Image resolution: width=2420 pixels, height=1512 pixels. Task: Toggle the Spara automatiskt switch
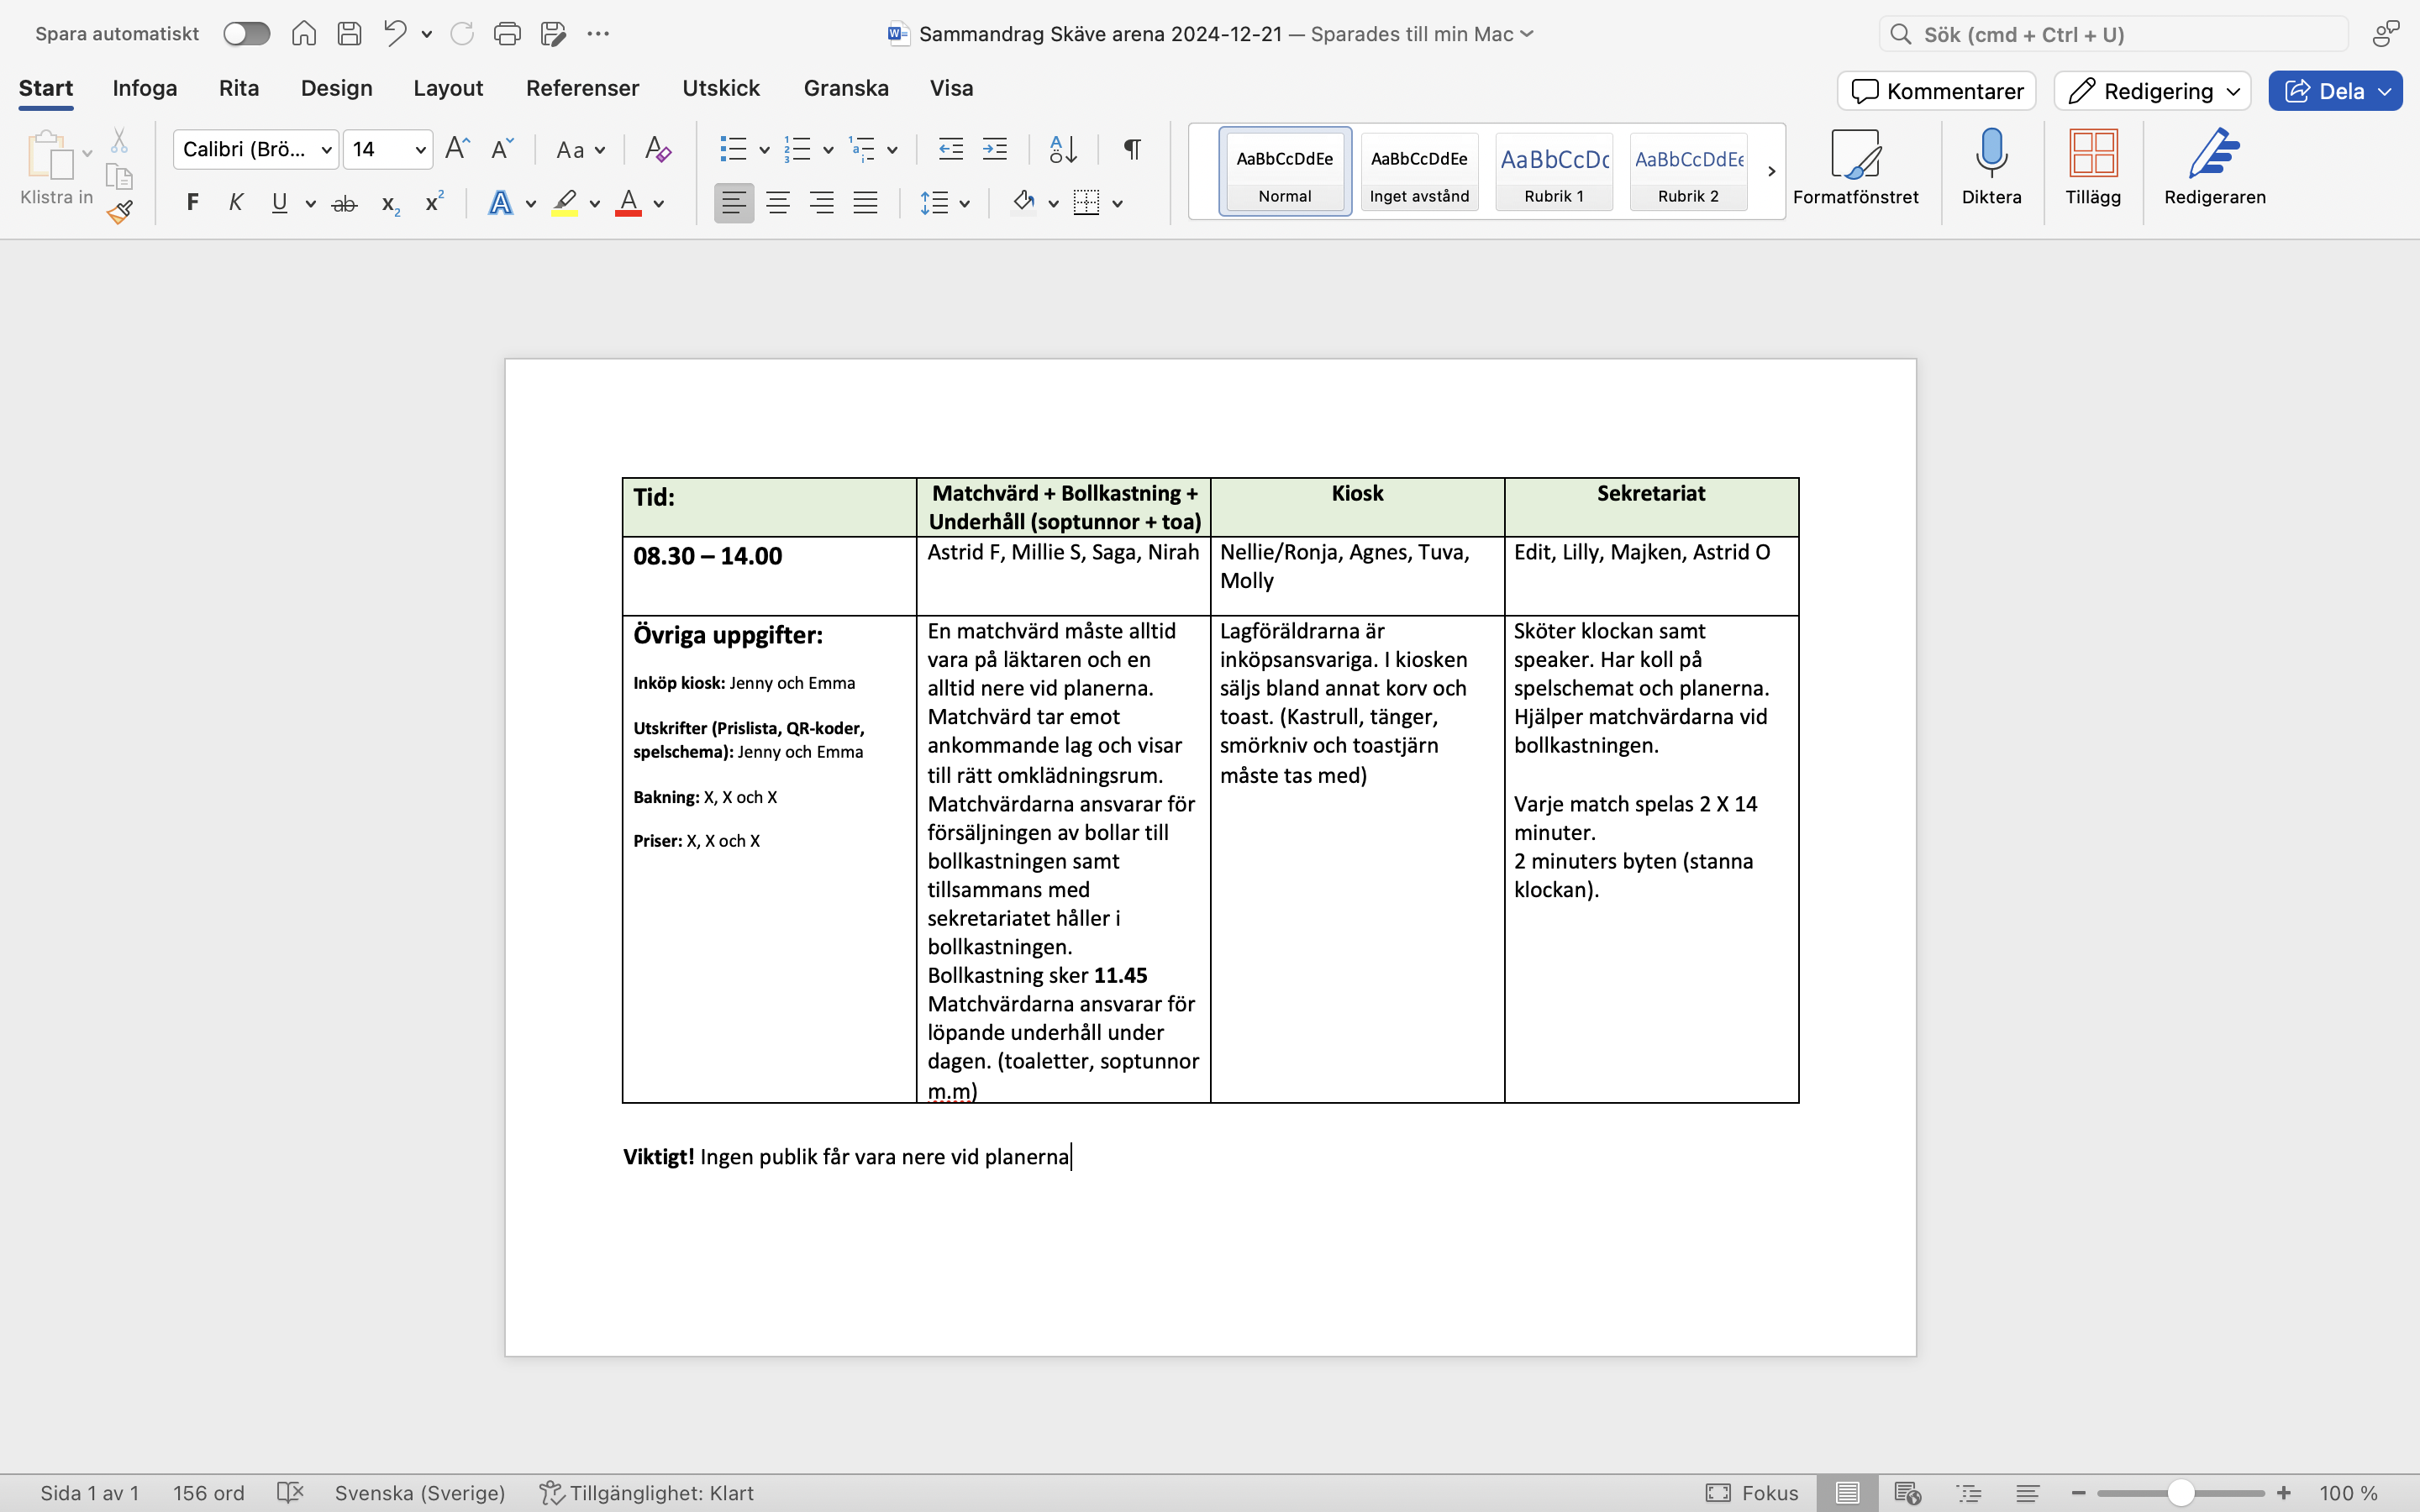pyautogui.click(x=247, y=34)
